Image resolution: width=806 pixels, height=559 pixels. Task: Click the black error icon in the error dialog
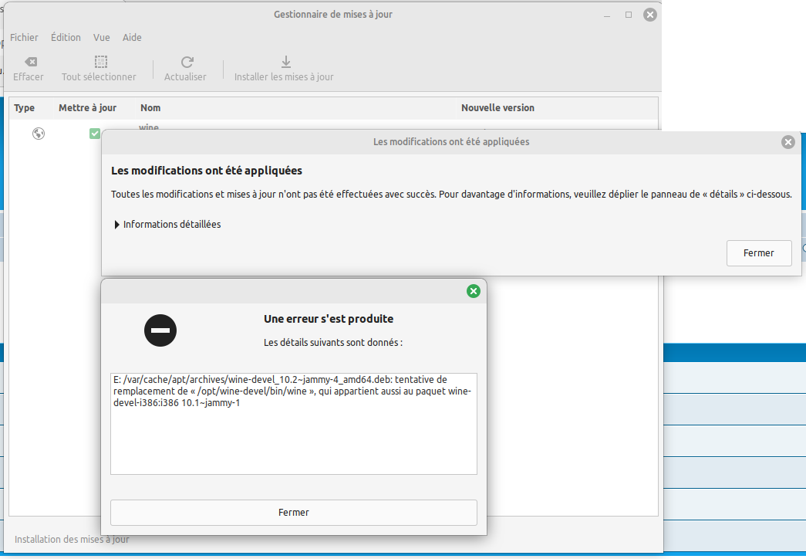click(160, 330)
